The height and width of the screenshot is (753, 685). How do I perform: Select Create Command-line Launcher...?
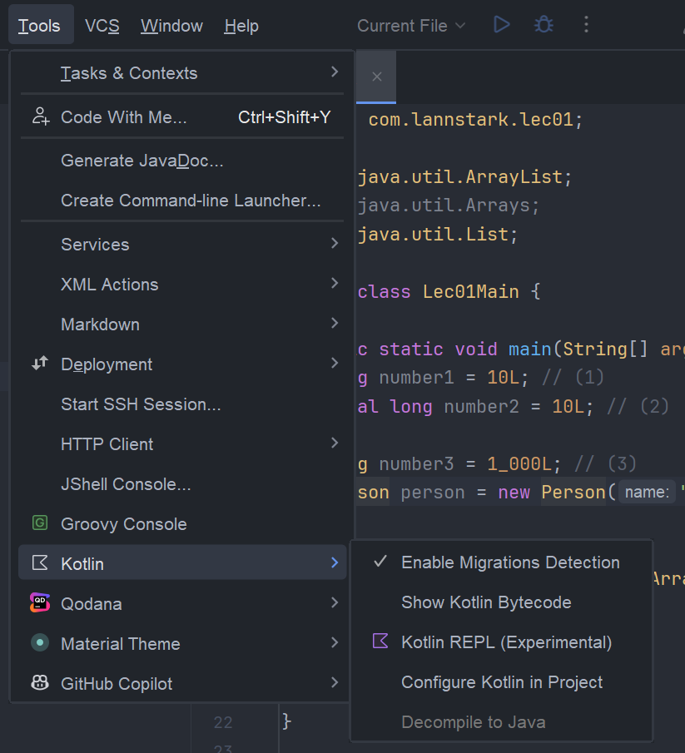pyautogui.click(x=182, y=201)
